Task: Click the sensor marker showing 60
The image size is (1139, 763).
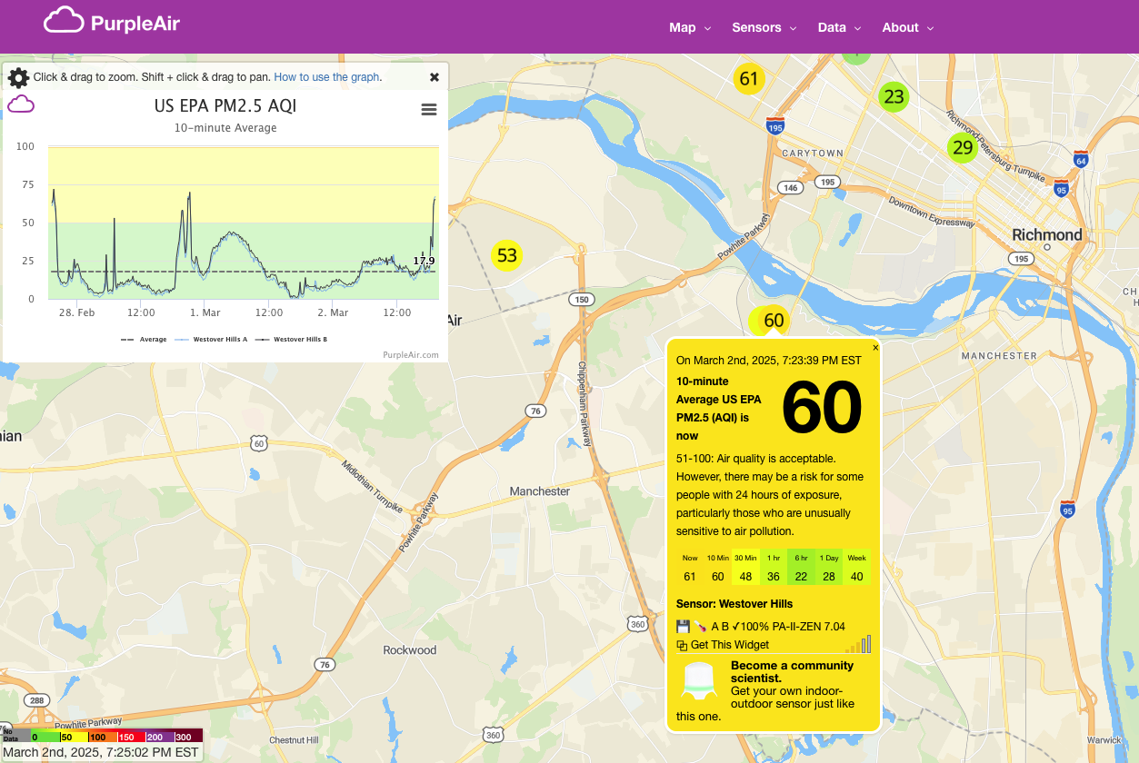Action: click(773, 320)
